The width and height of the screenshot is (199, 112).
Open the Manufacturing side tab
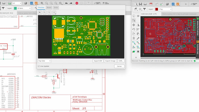coord(198,27)
